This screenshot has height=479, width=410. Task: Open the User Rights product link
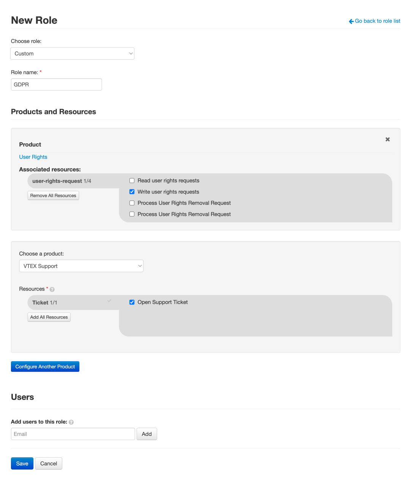click(33, 157)
